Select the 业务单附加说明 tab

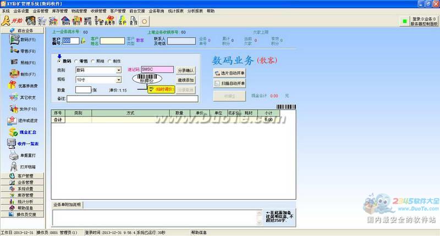67,205
